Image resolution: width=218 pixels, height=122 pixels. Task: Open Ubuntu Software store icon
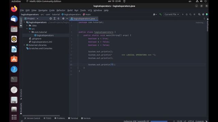click(x=14, y=59)
